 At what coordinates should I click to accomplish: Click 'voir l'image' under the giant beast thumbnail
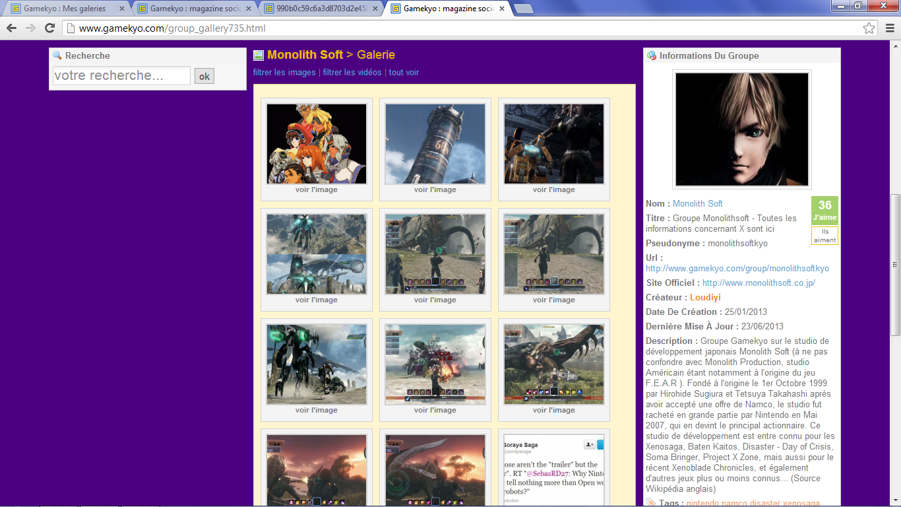[x=554, y=410]
